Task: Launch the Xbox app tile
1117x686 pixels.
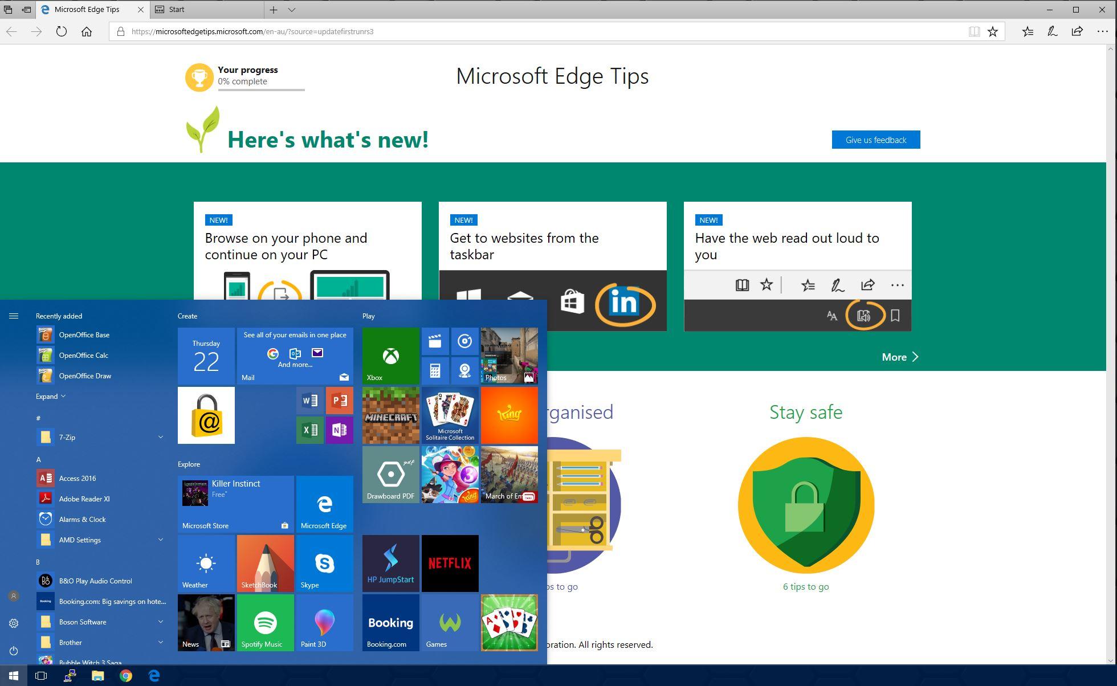Action: [390, 356]
